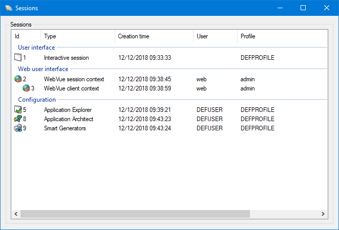Click the horizontal scrollbar right arrow
The width and height of the screenshot is (339, 230).
click(x=323, y=214)
